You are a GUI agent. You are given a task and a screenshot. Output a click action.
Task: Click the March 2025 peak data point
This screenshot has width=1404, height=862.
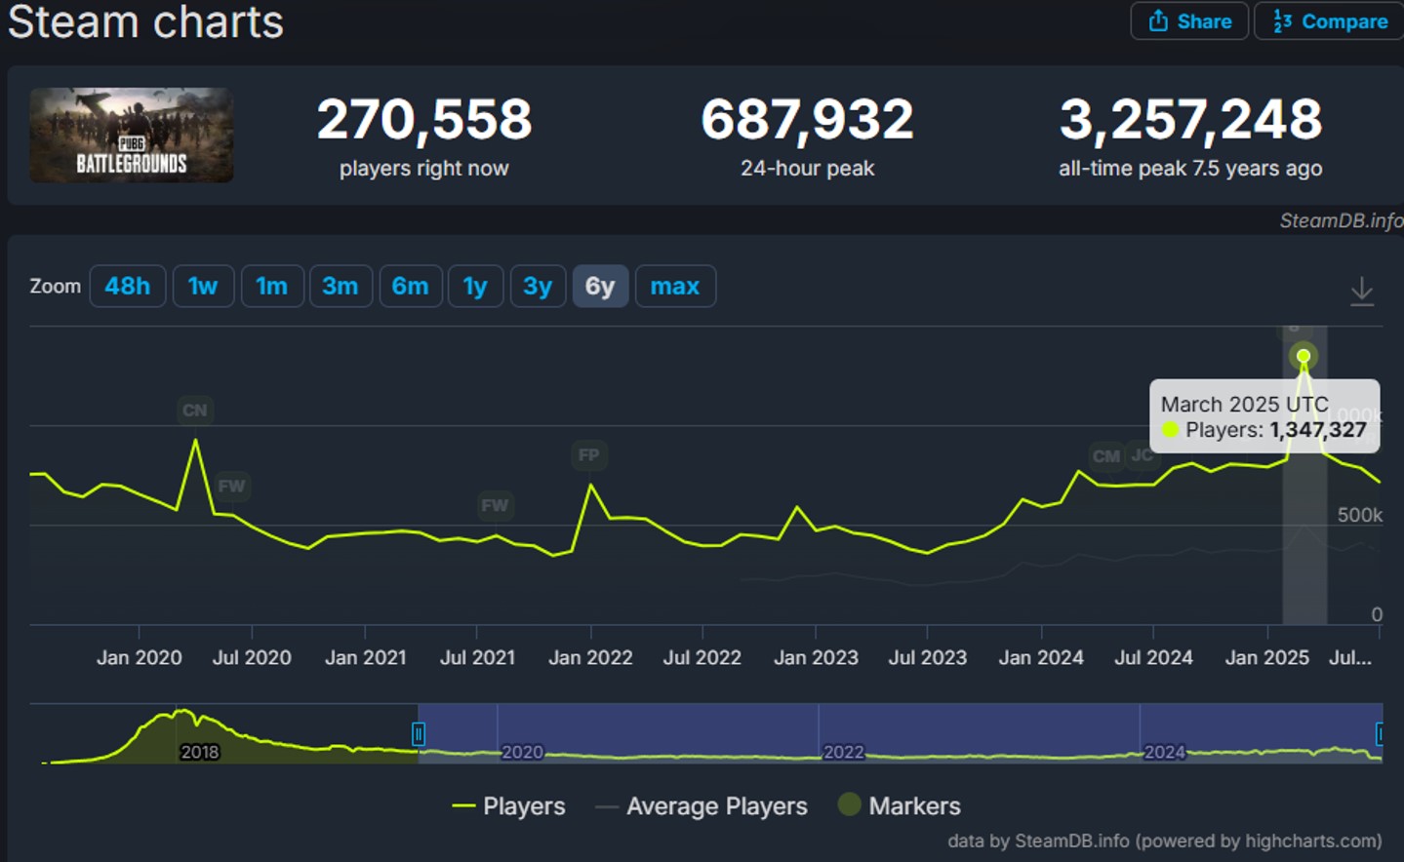pos(1304,356)
